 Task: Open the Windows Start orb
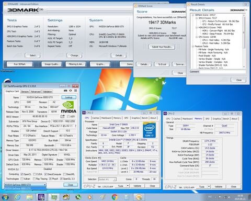(x=5, y=197)
